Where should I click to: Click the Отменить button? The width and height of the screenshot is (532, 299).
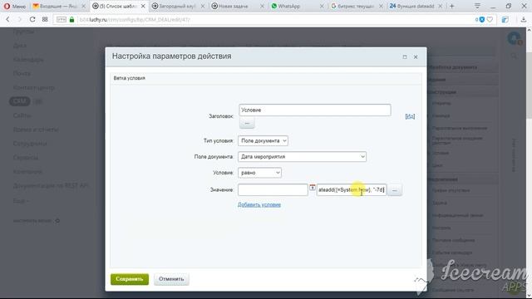coord(171,279)
